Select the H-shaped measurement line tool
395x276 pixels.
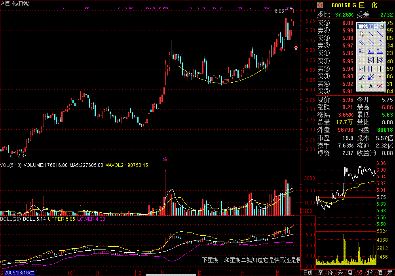pyautogui.click(x=362, y=69)
